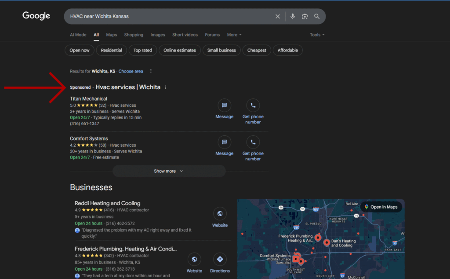
Task: Open the Forums tab
Action: [212, 35]
